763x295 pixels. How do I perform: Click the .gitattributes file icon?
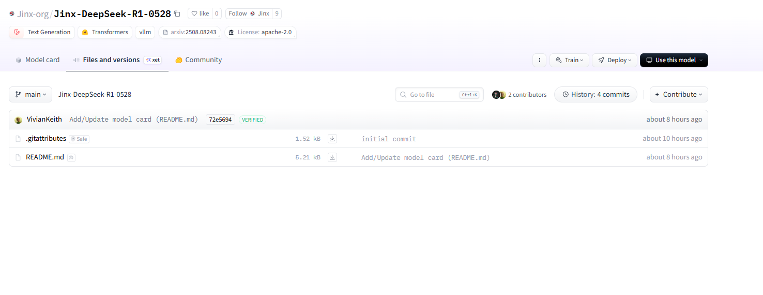pos(19,139)
